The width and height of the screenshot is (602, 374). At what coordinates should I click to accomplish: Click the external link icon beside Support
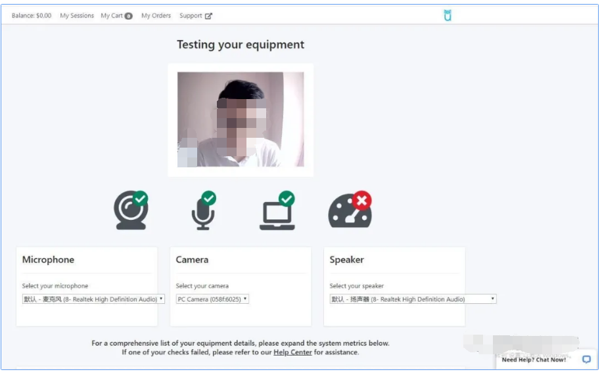[x=209, y=16]
